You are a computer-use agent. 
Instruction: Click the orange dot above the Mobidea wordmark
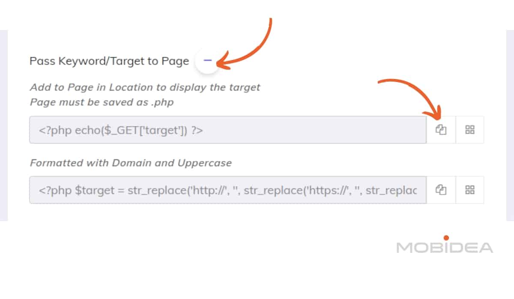coord(446,237)
